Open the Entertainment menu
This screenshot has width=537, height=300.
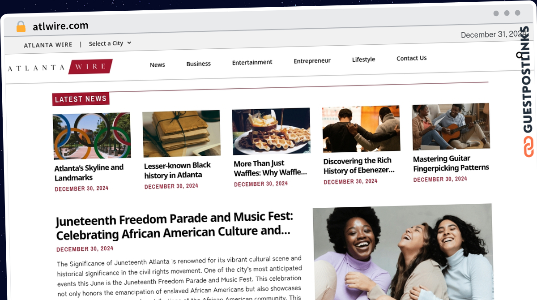pyautogui.click(x=252, y=62)
